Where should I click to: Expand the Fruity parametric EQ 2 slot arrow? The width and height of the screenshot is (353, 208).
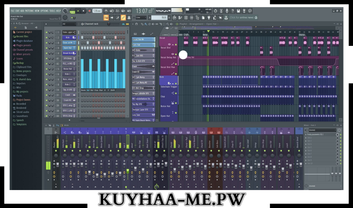tap(306, 135)
